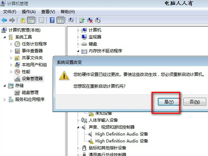Click the Up one level folder icon

click(23, 20)
